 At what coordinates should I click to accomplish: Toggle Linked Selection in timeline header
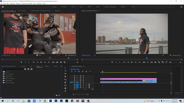pyautogui.click(x=79, y=72)
